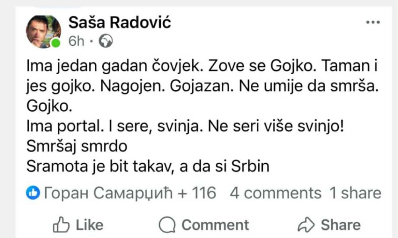398x238 pixels.
Task: Click the share arrow icon
Action: tap(306, 225)
